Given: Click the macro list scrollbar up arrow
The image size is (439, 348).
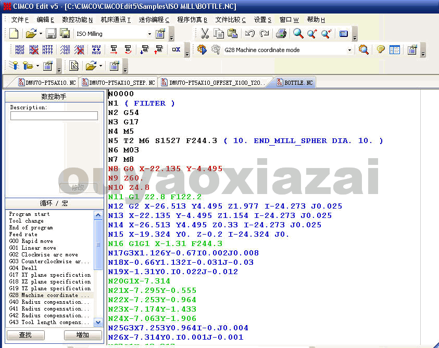Looking at the screenshot, I should (98, 215).
